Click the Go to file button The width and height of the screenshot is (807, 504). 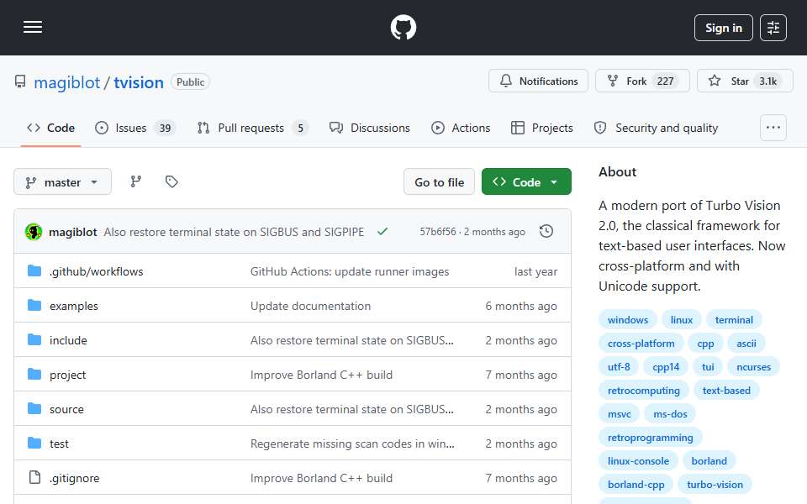[439, 182]
